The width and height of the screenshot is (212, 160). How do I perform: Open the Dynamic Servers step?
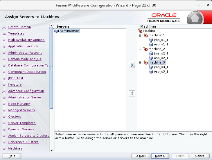pos(21,129)
